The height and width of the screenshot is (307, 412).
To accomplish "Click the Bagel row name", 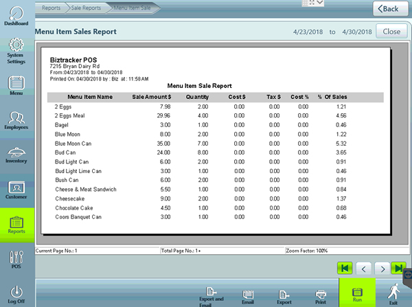I will click(62, 125).
